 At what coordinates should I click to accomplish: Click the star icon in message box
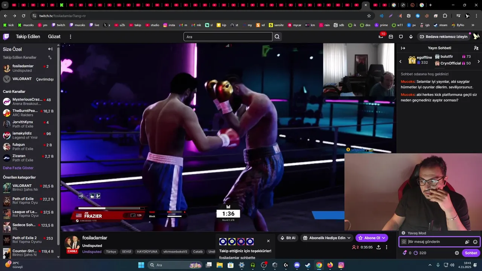404,242
